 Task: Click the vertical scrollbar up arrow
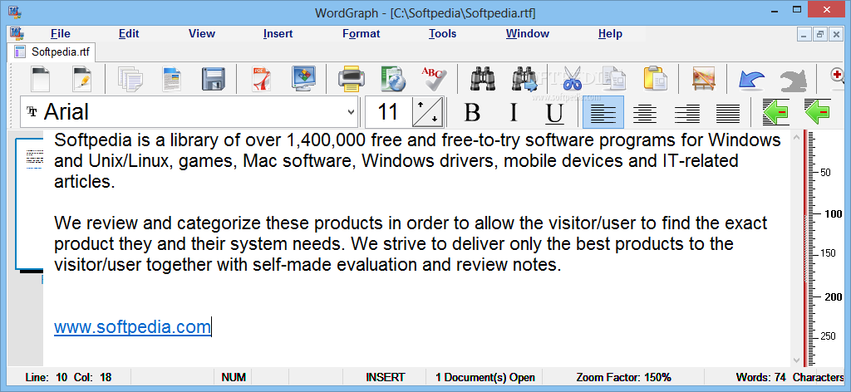click(x=797, y=137)
